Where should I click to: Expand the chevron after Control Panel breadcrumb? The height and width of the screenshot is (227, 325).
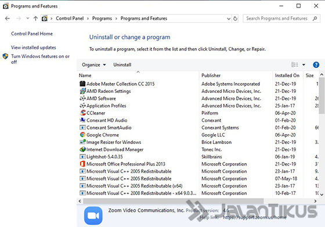point(88,19)
